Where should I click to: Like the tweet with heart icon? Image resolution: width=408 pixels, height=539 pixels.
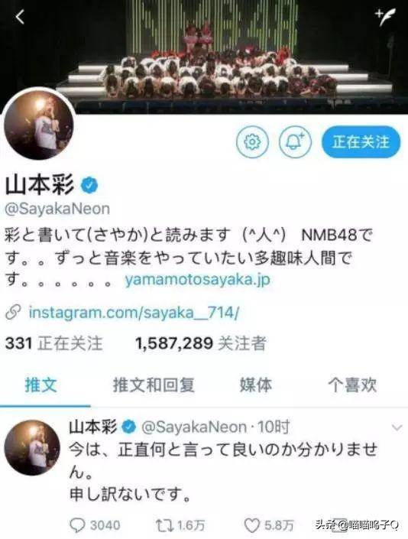(251, 525)
